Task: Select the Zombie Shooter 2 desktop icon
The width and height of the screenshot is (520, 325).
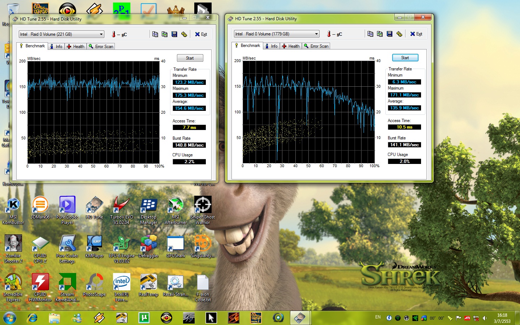Action: coord(13,249)
